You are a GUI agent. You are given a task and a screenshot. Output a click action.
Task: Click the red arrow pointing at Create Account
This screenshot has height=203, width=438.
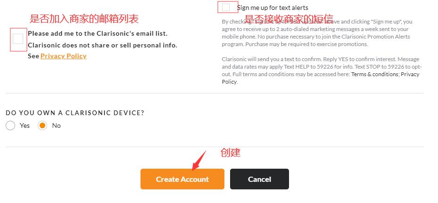[199, 161]
